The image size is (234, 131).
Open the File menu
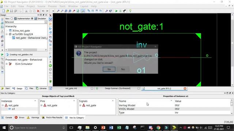coord(6,6)
